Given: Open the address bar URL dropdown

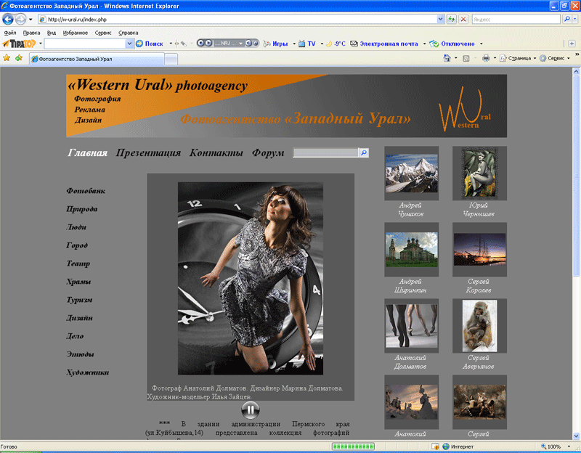Looking at the screenshot, I should tap(441, 19).
